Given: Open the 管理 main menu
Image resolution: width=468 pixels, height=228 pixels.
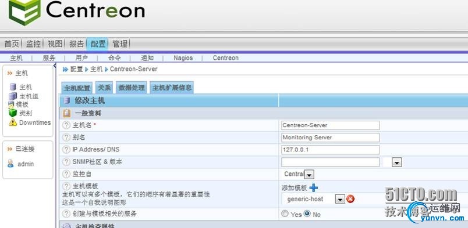Looking at the screenshot, I should click(x=120, y=44).
